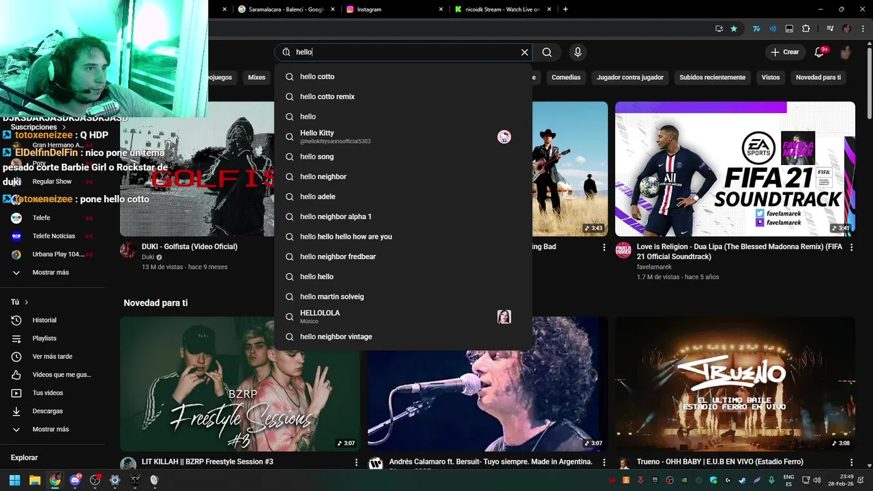873x491 pixels.
Task: Select suggestion "hello cotto remix"
Action: click(403, 97)
